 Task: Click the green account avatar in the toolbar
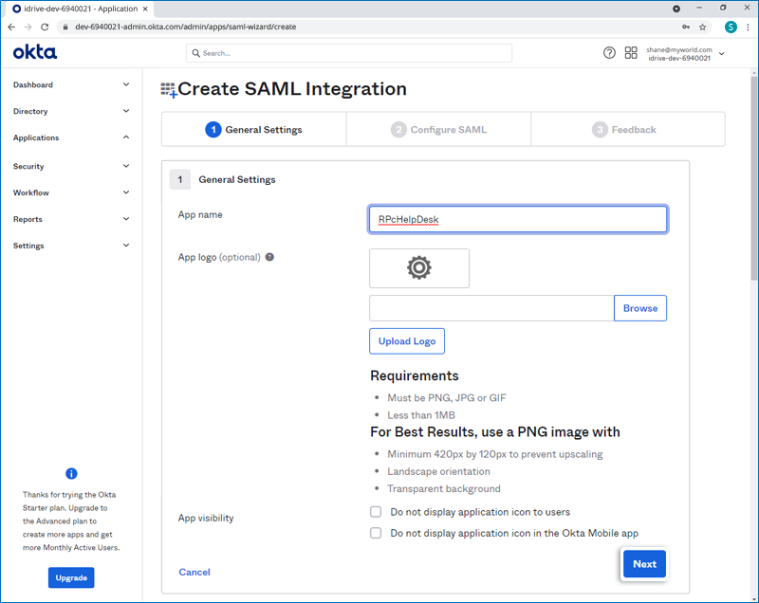(731, 28)
